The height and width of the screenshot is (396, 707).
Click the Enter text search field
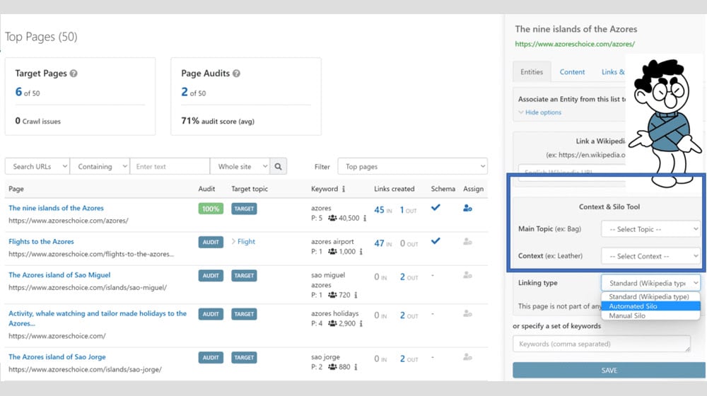tap(170, 166)
